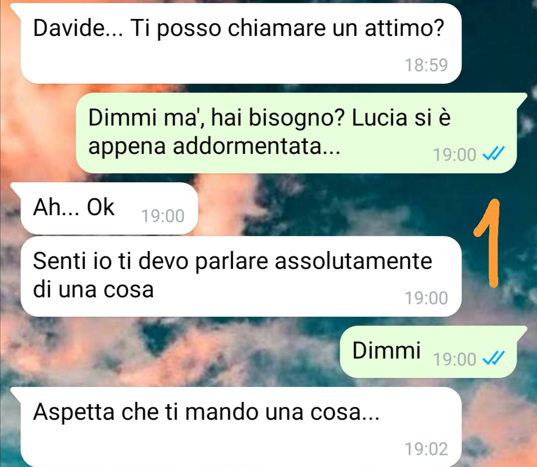The image size is (537, 467).
Task: Click the 19:00 timestamp beside 'Ah... Ok'
Action: (163, 216)
